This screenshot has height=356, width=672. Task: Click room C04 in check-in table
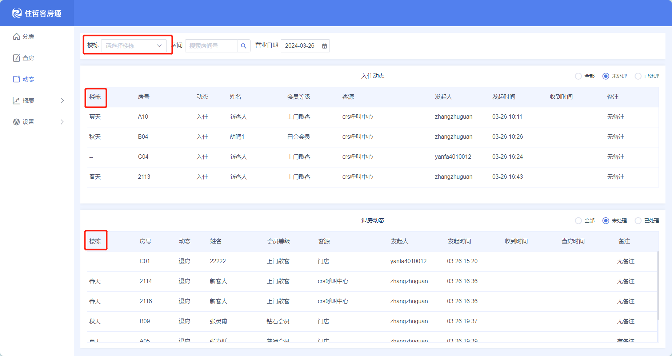click(143, 157)
